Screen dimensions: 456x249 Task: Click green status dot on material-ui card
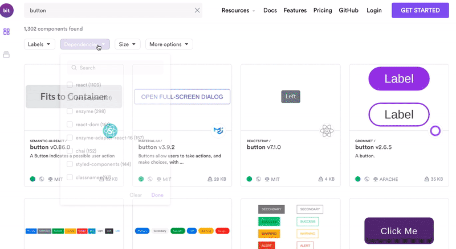(x=141, y=179)
